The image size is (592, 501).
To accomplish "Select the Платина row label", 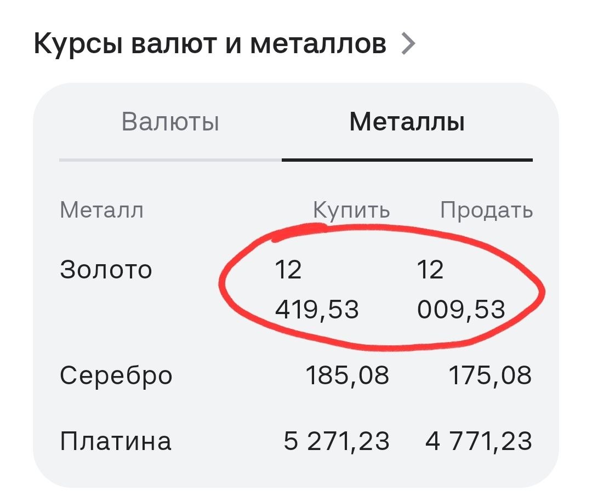I will click(116, 441).
